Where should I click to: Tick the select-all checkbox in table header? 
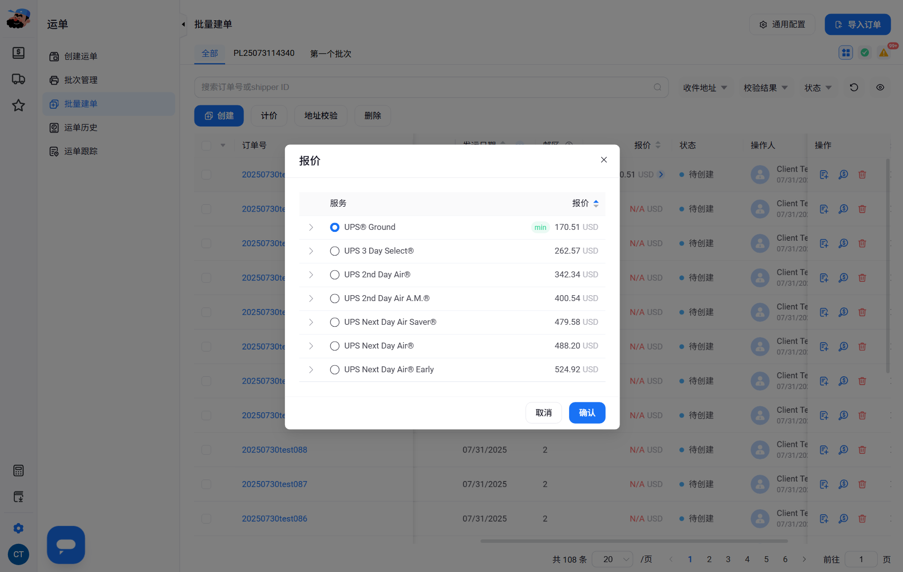[206, 145]
